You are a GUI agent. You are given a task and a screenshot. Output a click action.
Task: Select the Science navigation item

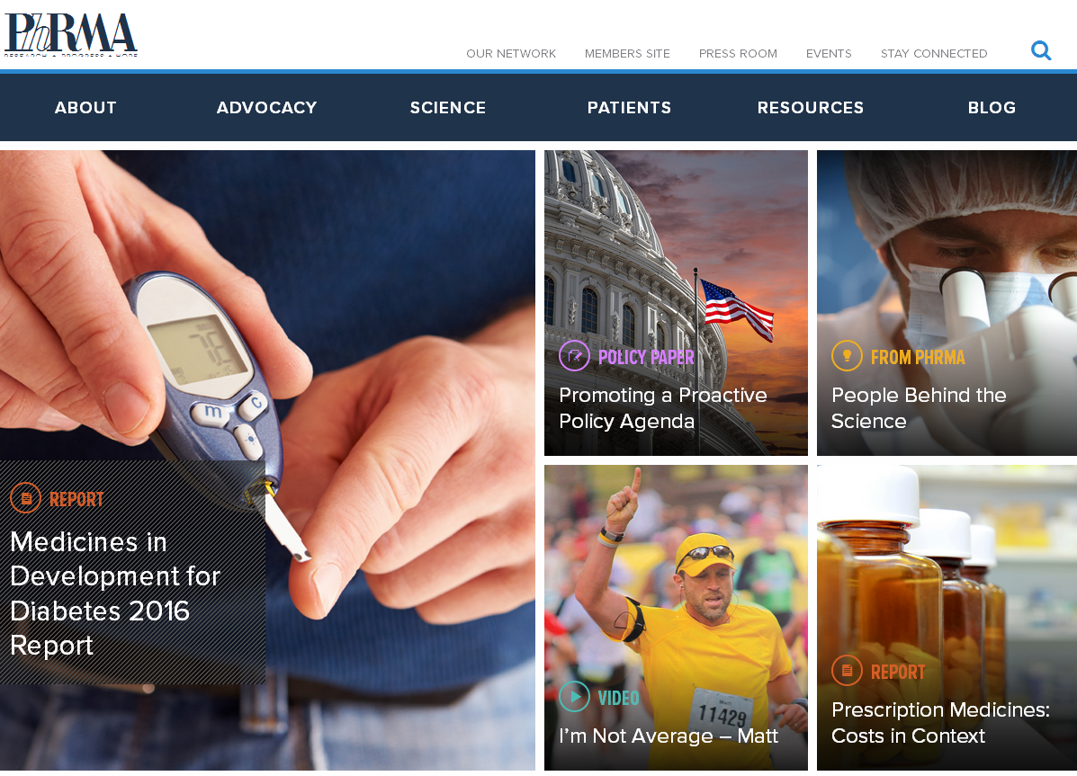pyautogui.click(x=448, y=107)
